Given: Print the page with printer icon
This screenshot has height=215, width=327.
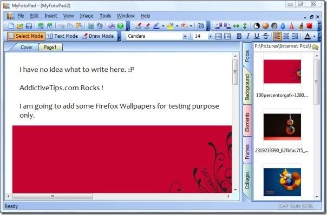Looking at the screenshot, I should (x=112, y=26).
